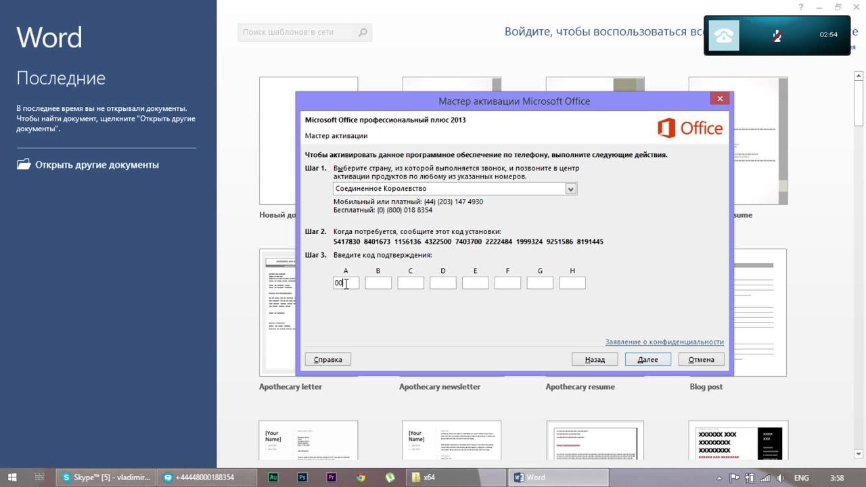Open country dropdown Соединенное Королевство
Image resolution: width=866 pixels, height=487 pixels.
455,189
